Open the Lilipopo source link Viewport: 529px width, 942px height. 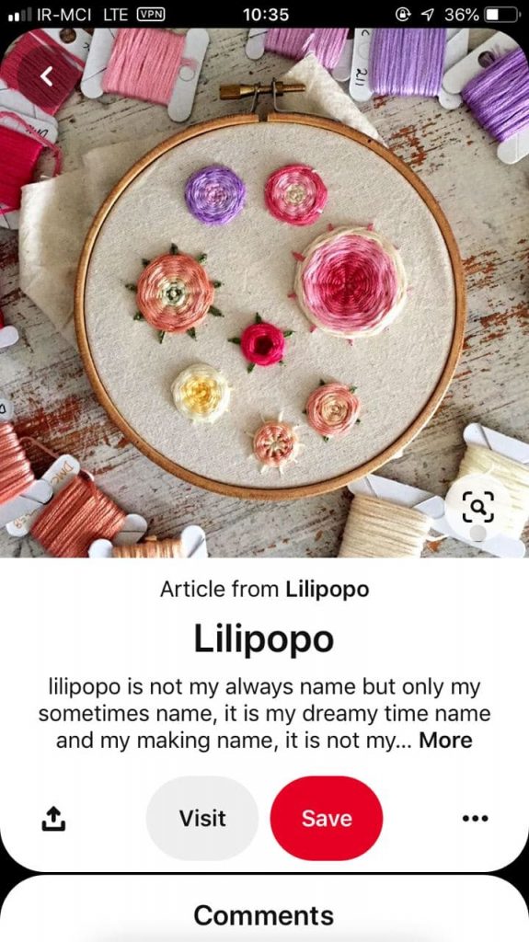[x=327, y=590]
